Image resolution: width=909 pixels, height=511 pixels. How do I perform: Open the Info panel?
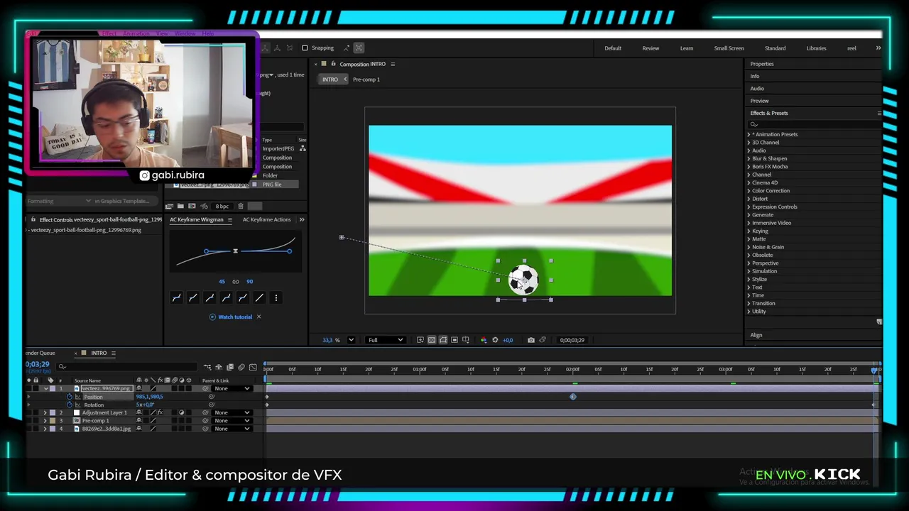pyautogui.click(x=755, y=76)
